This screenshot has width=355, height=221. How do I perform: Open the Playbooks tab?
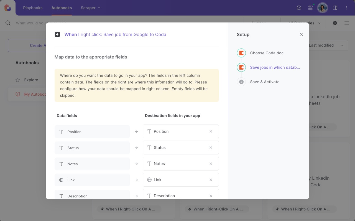point(33,8)
